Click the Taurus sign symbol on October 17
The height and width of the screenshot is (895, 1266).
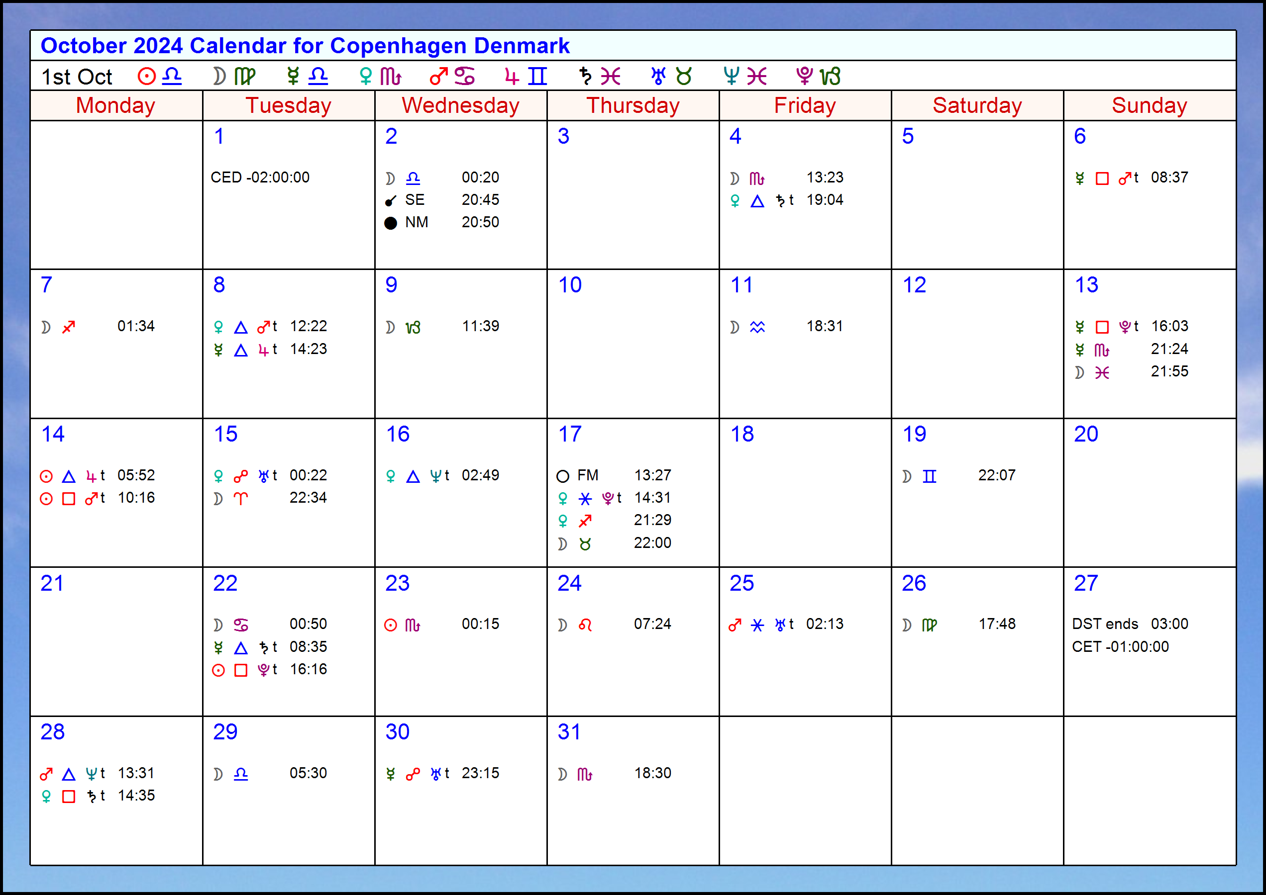(585, 544)
